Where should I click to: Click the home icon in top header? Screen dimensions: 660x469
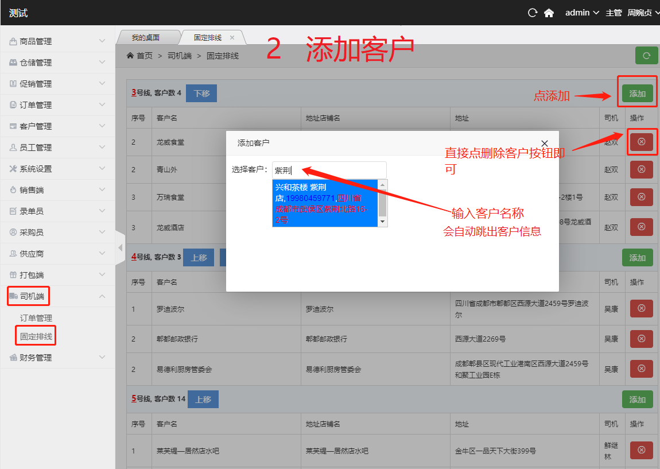tap(549, 13)
